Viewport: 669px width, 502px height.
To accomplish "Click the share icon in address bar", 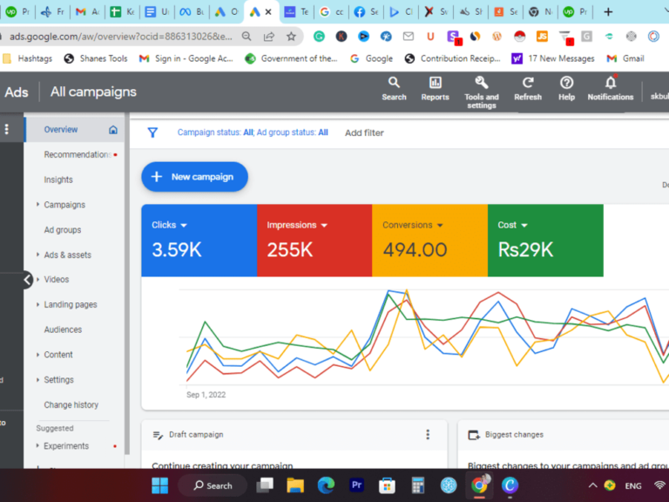I will [269, 37].
